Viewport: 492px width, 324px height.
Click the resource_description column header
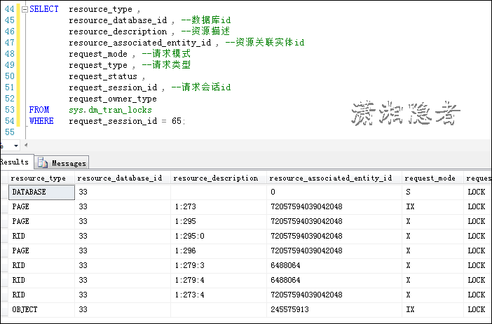pos(219,178)
